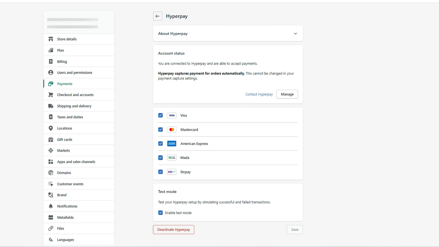Uncheck the Mastercard checkbox

(161, 130)
